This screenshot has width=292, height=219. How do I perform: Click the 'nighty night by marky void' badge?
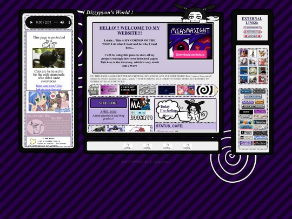click(260, 138)
